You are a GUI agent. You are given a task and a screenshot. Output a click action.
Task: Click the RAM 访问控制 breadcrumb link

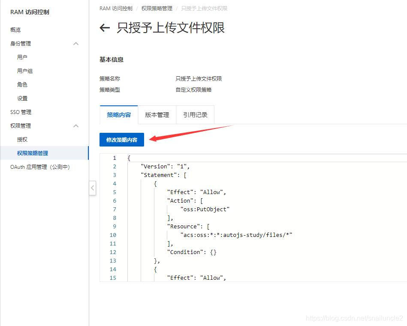click(x=116, y=9)
